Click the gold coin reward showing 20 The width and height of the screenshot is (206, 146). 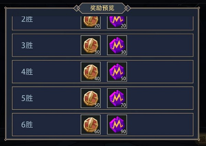tap(91, 22)
